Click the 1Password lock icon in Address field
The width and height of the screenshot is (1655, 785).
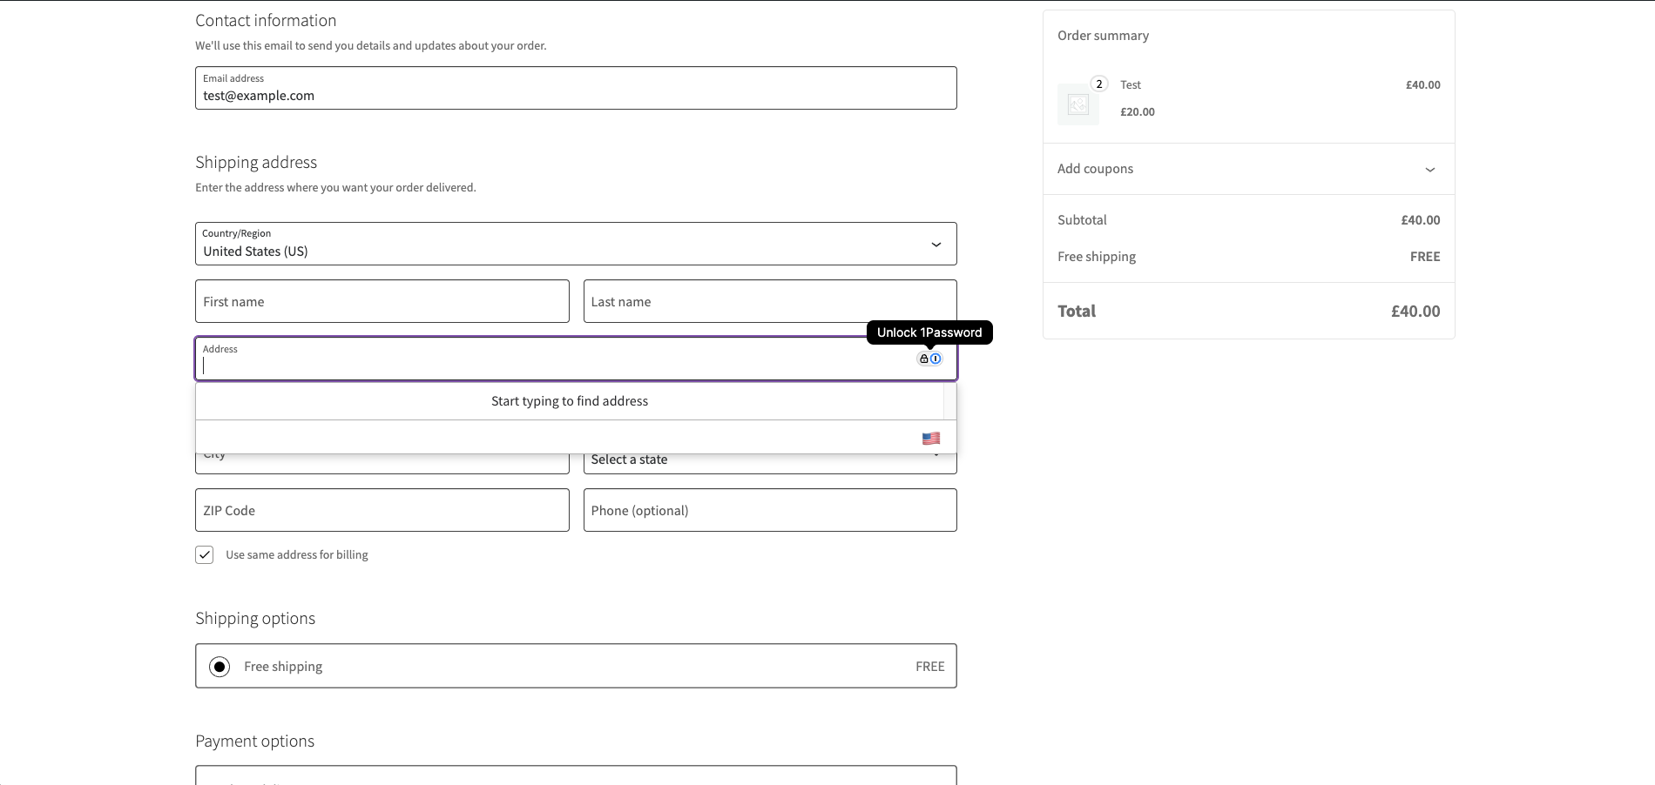click(923, 358)
